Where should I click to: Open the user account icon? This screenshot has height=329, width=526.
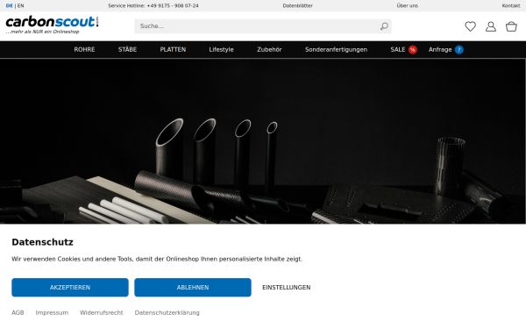490,26
